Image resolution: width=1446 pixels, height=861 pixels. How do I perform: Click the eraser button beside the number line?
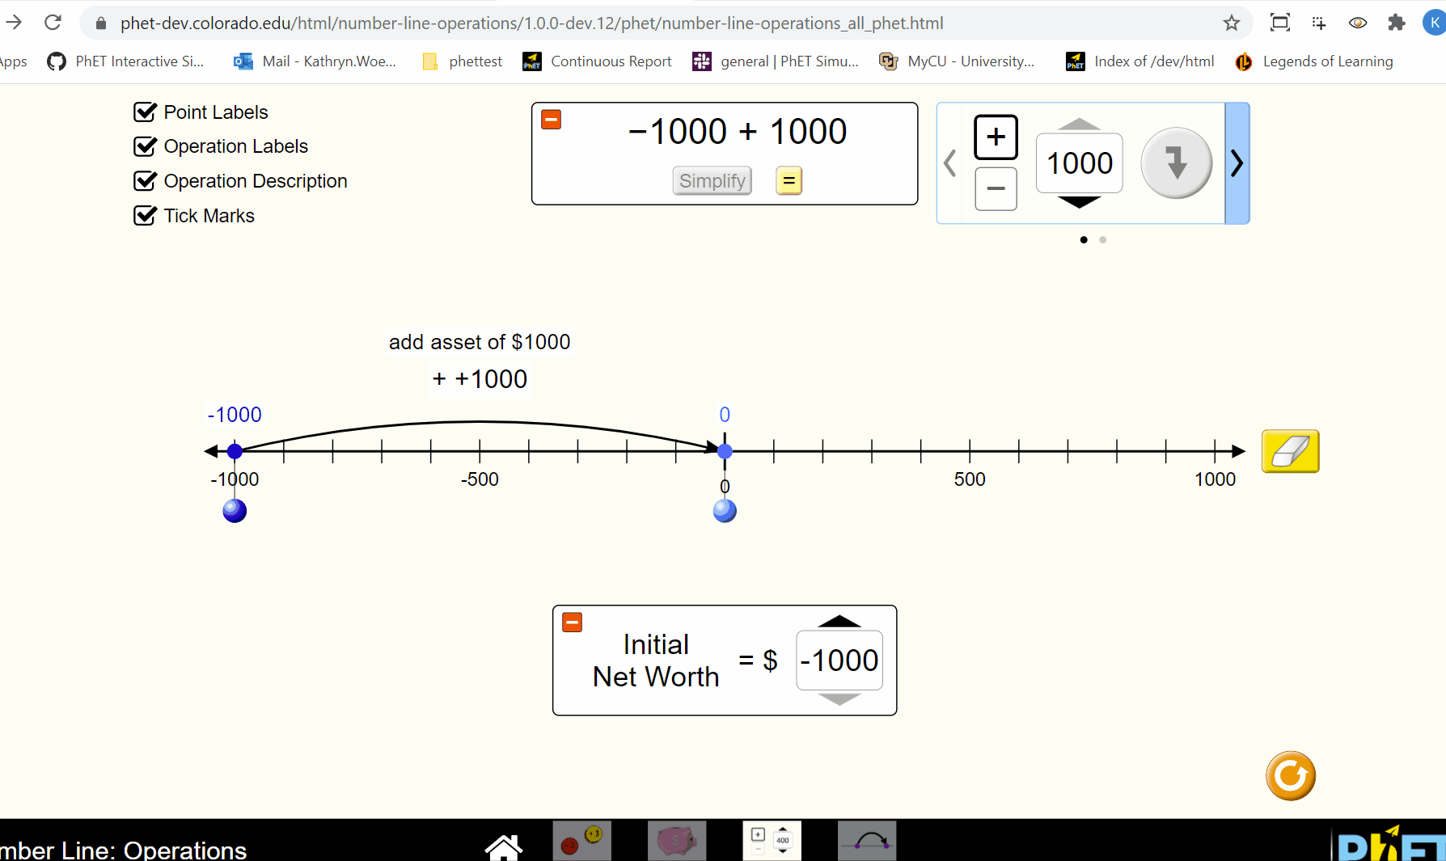click(x=1290, y=451)
